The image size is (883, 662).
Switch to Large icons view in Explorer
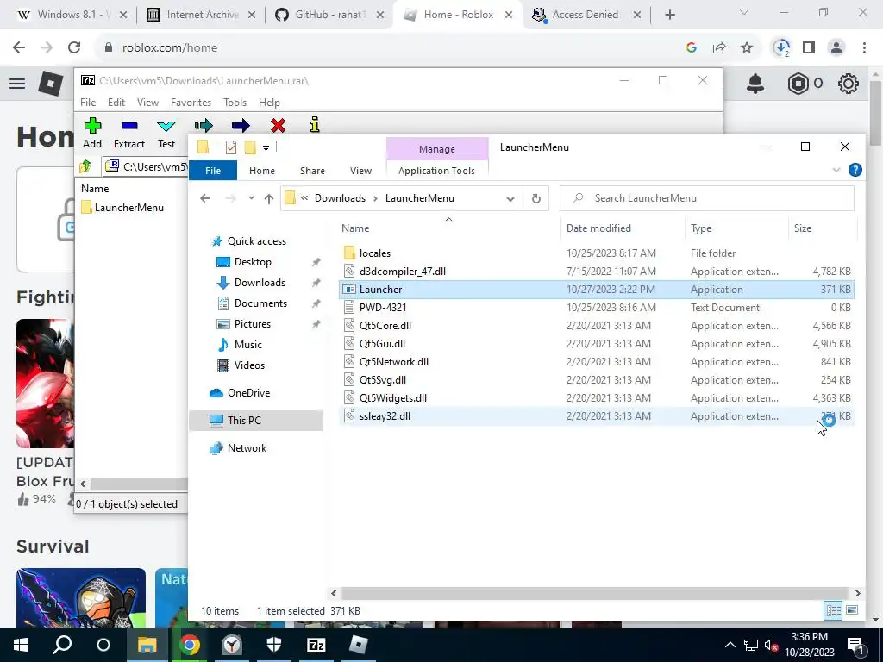click(851, 610)
